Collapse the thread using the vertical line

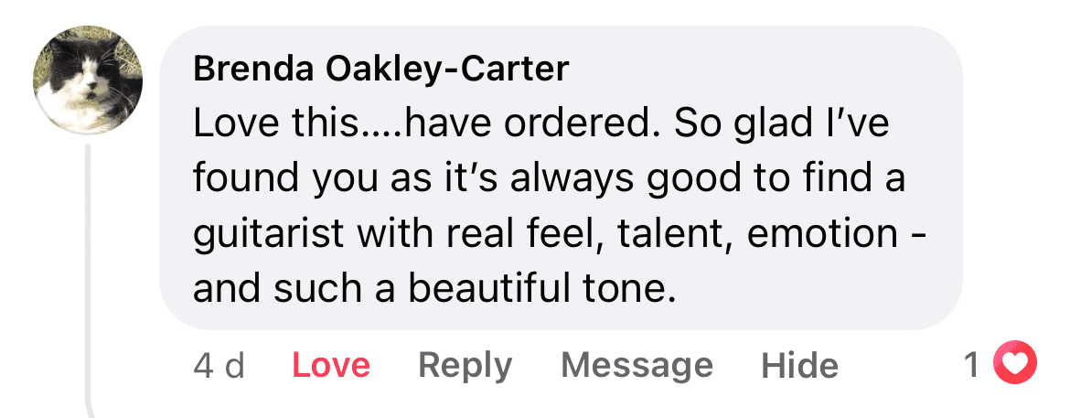[x=89, y=274]
